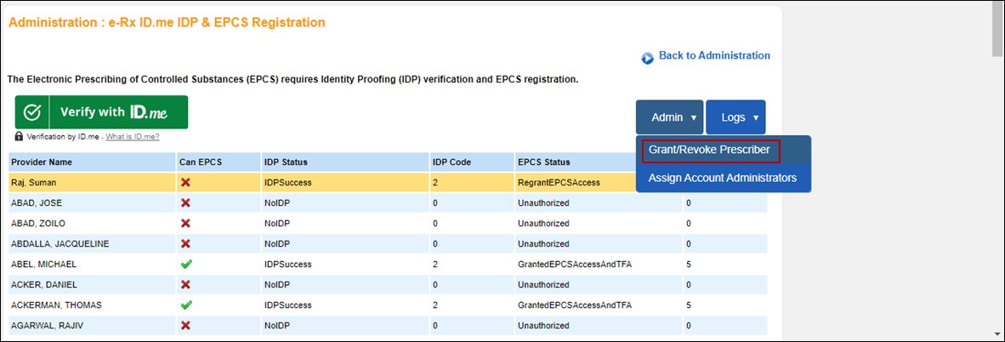Choose Assign Account Administrators from menu
1005x342 pixels.
point(722,178)
